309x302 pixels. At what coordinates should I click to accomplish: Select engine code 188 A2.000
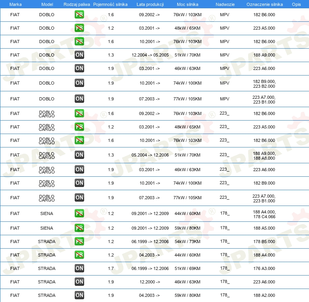point(264,295)
